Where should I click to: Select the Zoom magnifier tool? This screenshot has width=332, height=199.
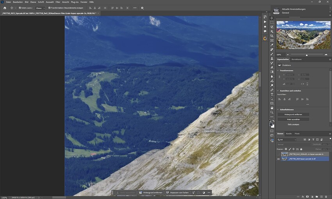coord(272,112)
